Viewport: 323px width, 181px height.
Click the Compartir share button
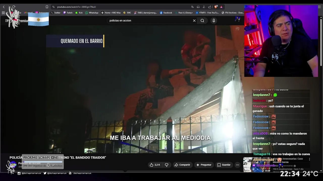coord(182,165)
